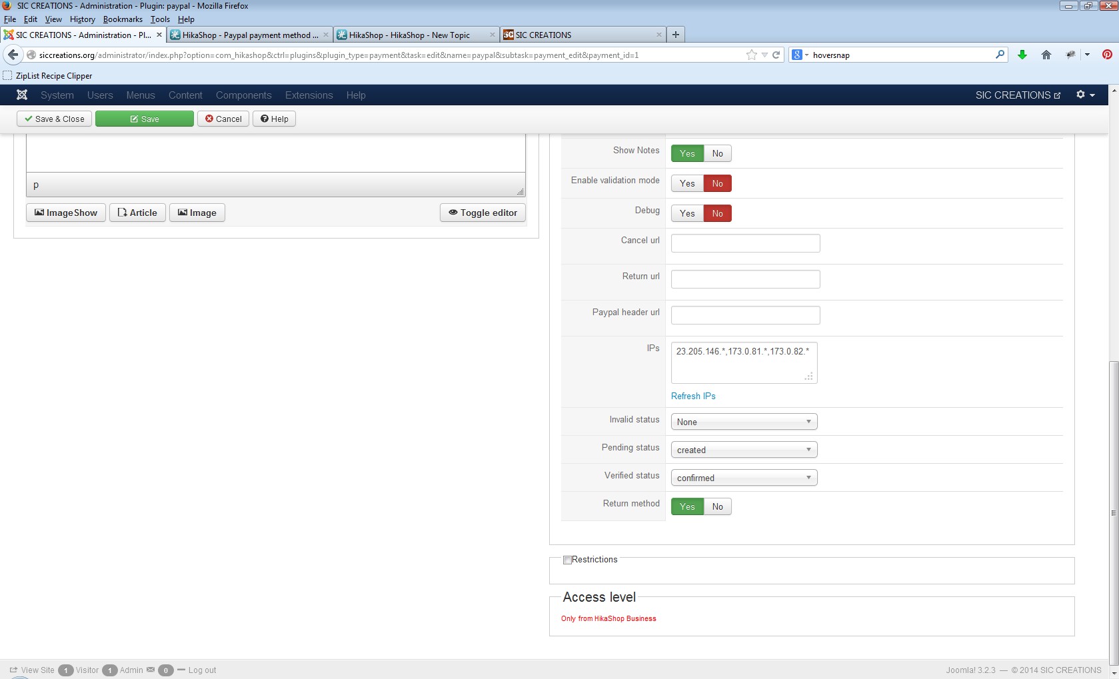Click the Toggle editor button
Image resolution: width=1119 pixels, height=679 pixels.
[483, 213]
